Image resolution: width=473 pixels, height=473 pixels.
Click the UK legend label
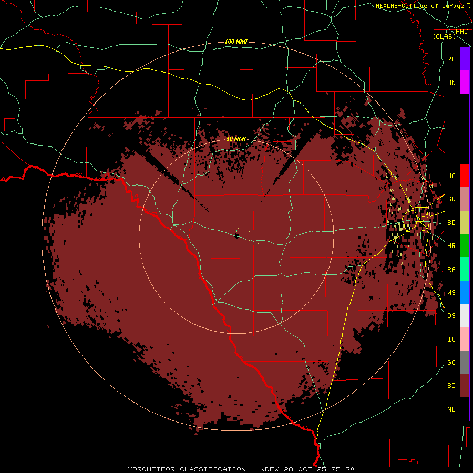(x=451, y=83)
